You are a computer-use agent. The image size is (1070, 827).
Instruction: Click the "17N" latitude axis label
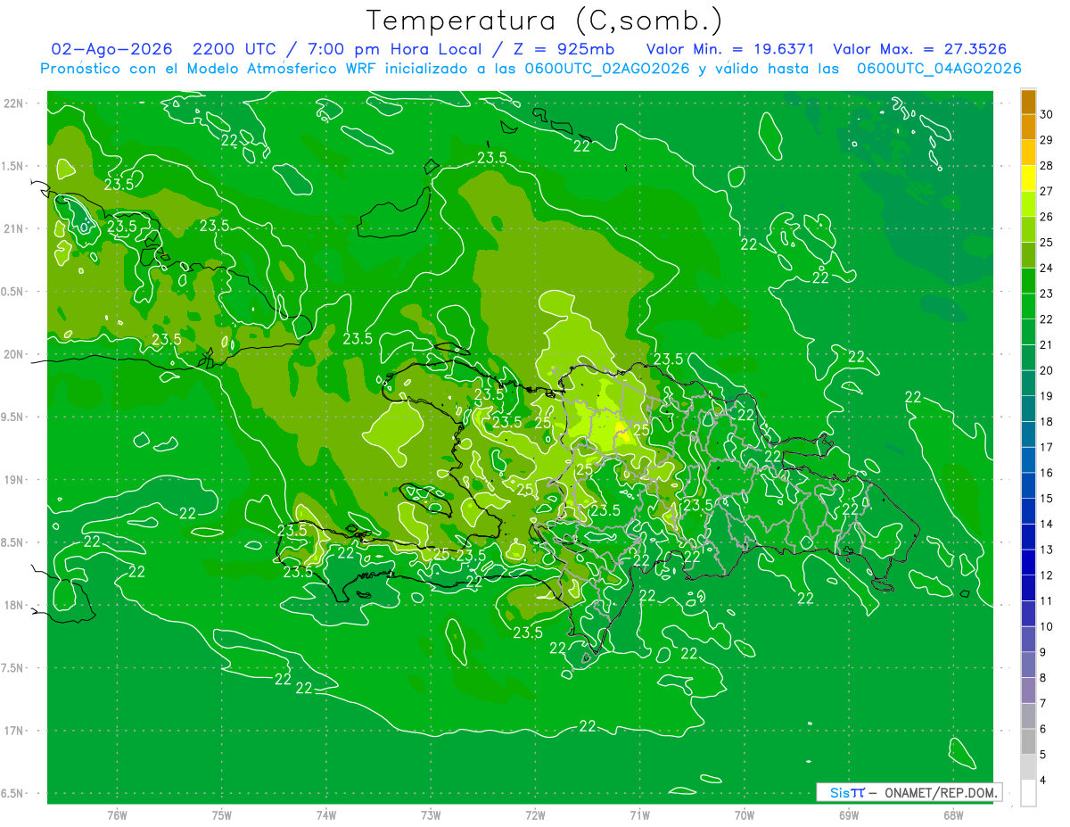click(13, 731)
